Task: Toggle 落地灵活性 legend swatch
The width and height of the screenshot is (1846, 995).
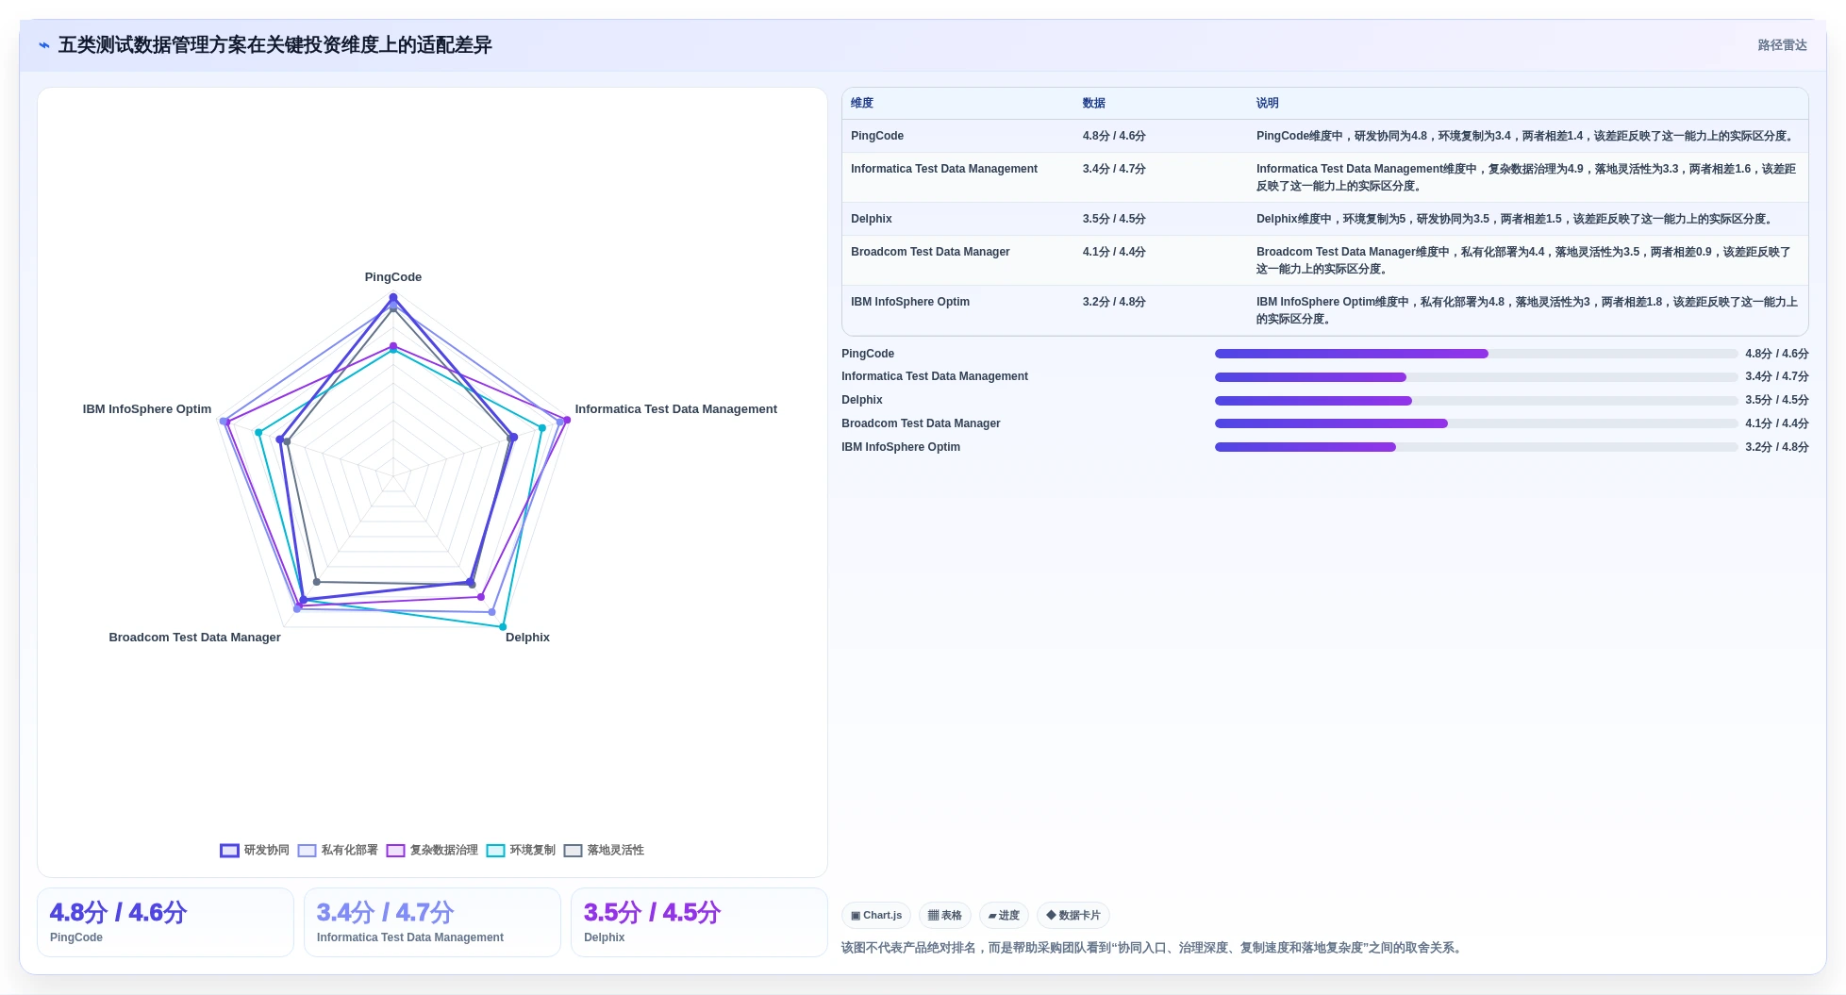Action: pyautogui.click(x=573, y=851)
